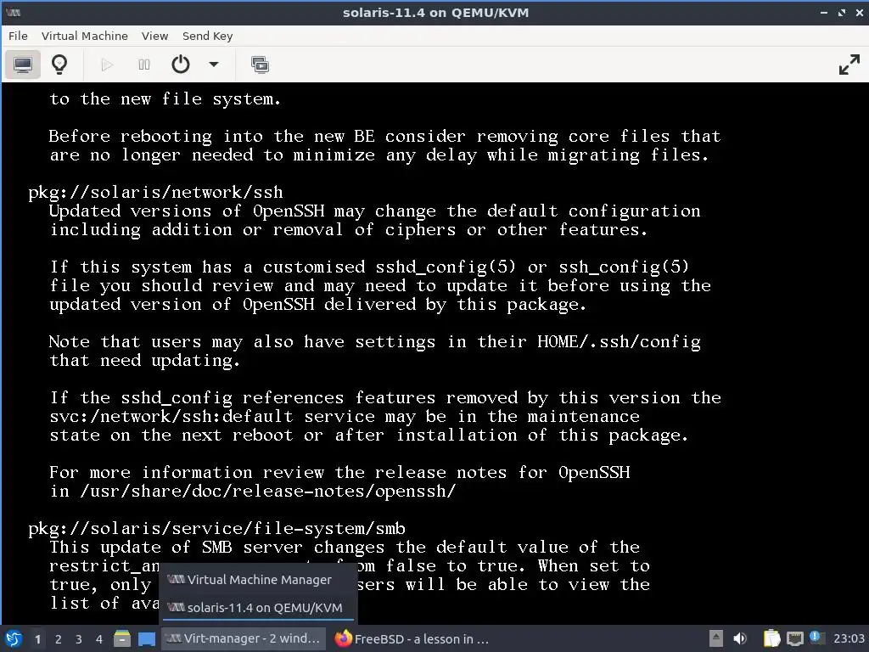Open the Virtual Machine menu
This screenshot has height=652, width=869.
point(84,36)
